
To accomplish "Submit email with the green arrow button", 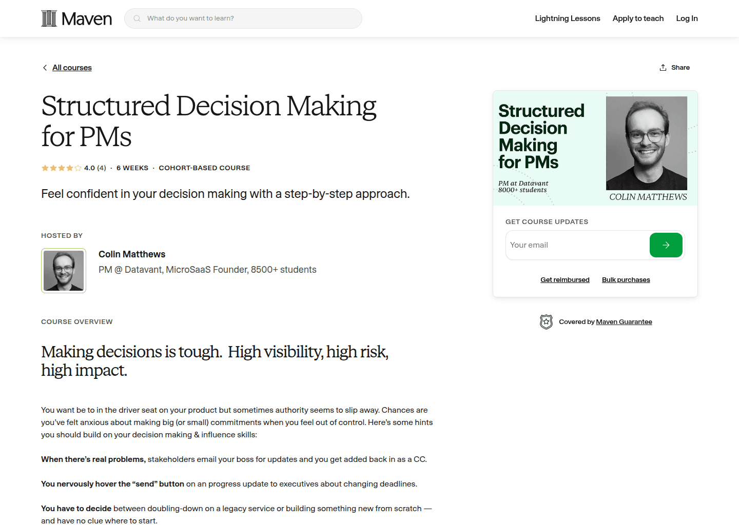I will (666, 245).
